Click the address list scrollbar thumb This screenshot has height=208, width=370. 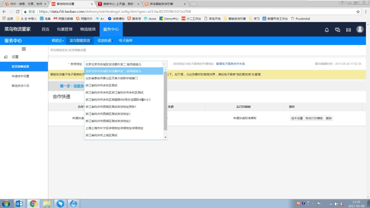[165, 101]
